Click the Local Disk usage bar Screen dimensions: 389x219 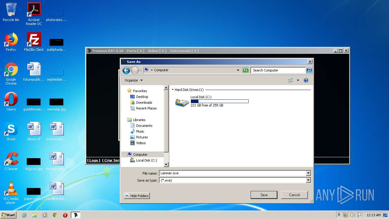point(219,101)
